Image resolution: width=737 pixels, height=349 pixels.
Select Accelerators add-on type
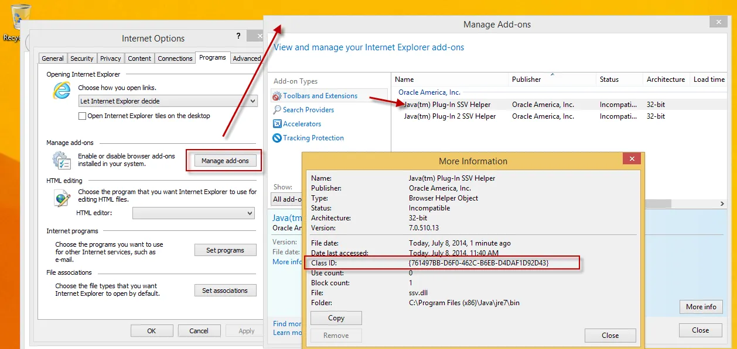tap(302, 124)
